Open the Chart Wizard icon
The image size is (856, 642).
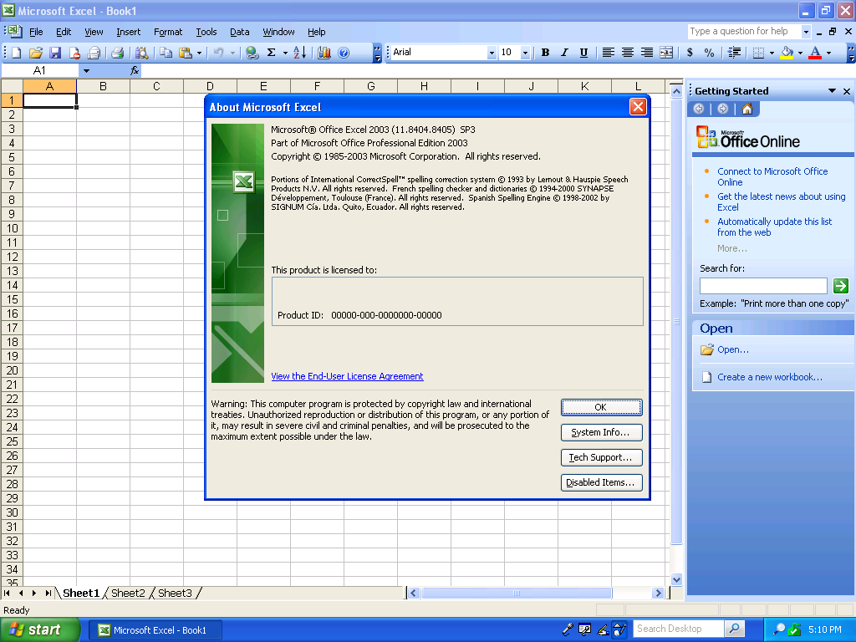pyautogui.click(x=324, y=53)
